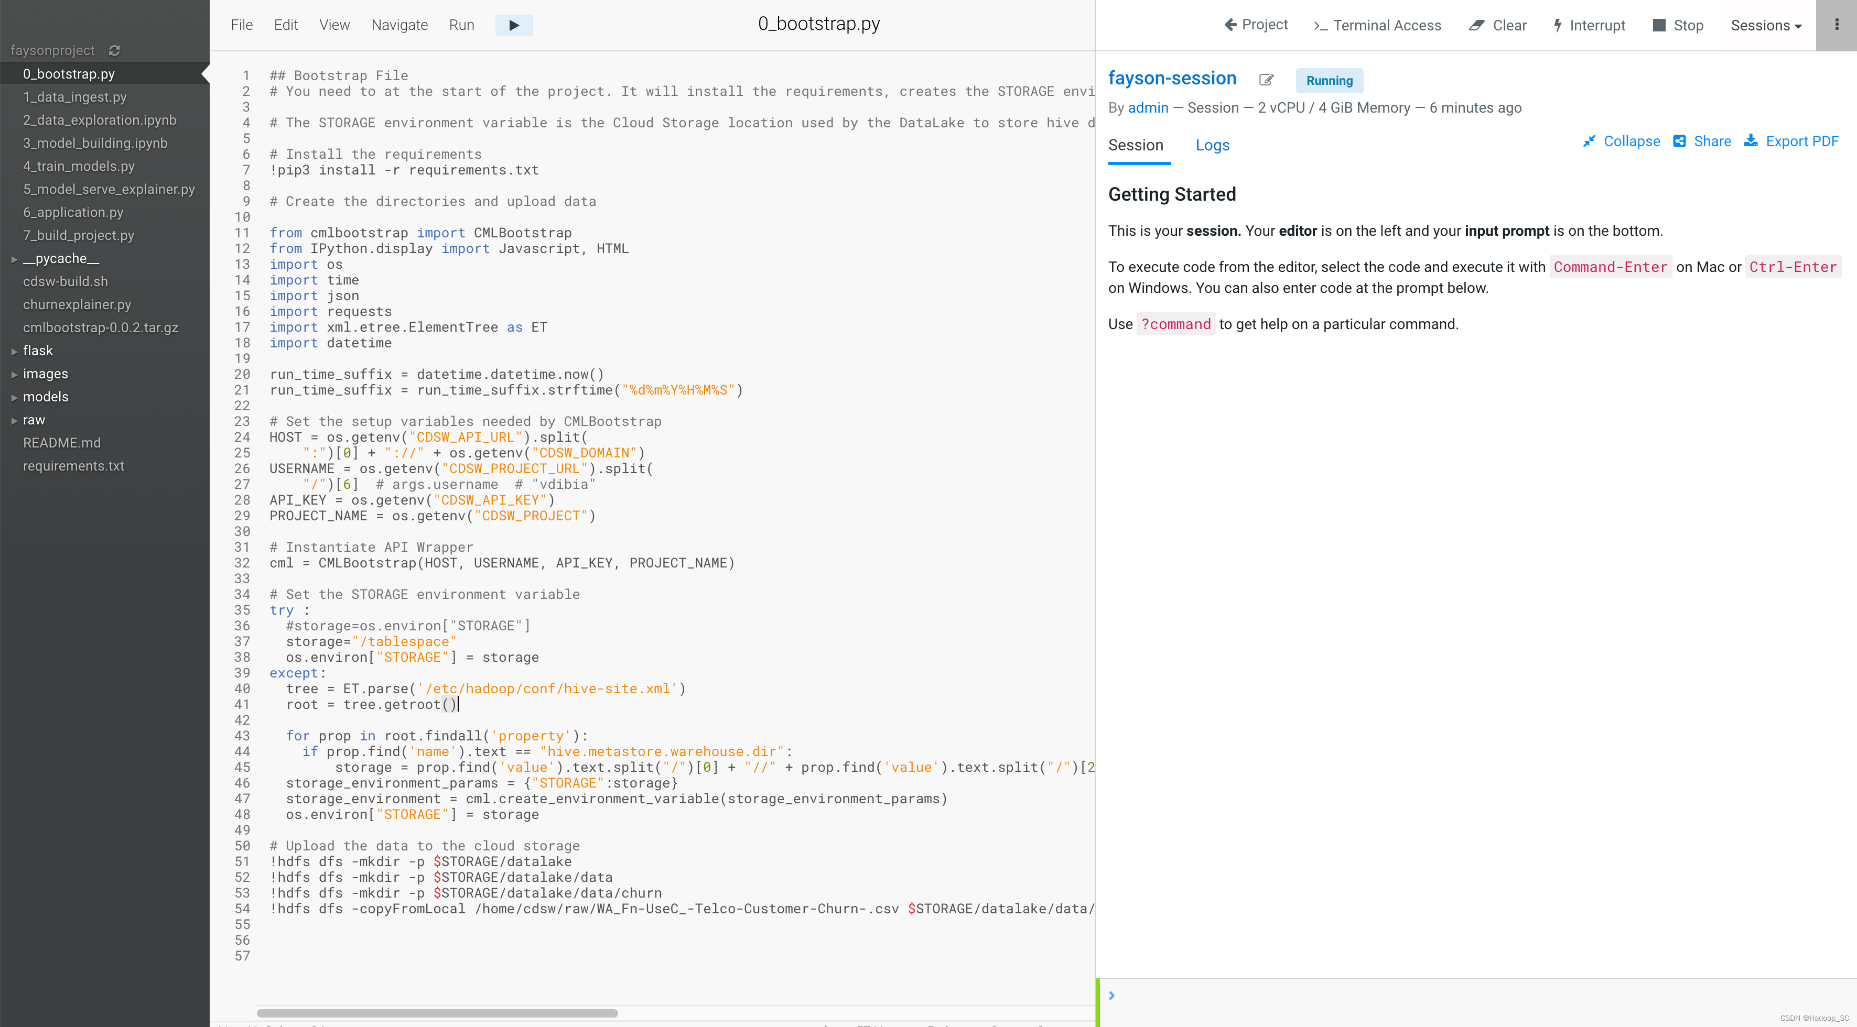The image size is (1857, 1027).
Task: Click the editor horizontal scrollbar thumb
Action: [437, 1013]
